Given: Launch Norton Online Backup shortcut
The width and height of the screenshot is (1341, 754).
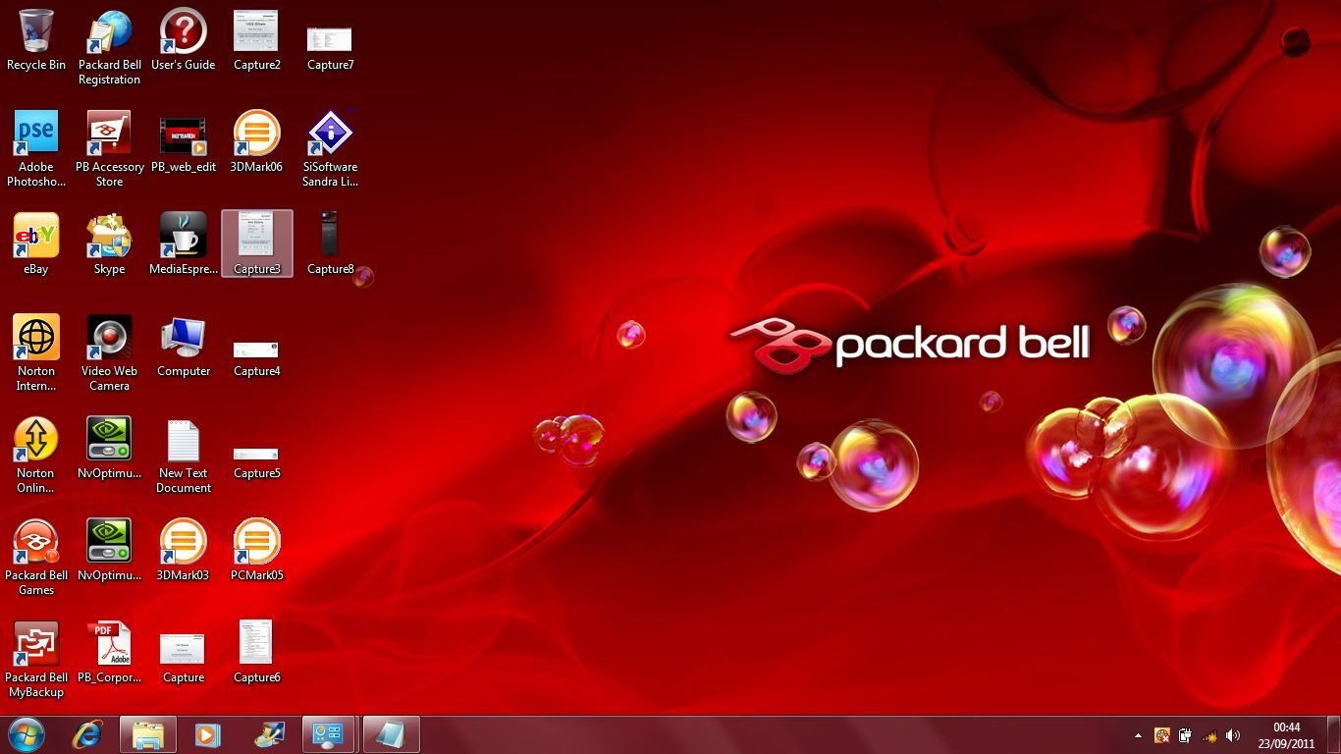Looking at the screenshot, I should (36, 456).
